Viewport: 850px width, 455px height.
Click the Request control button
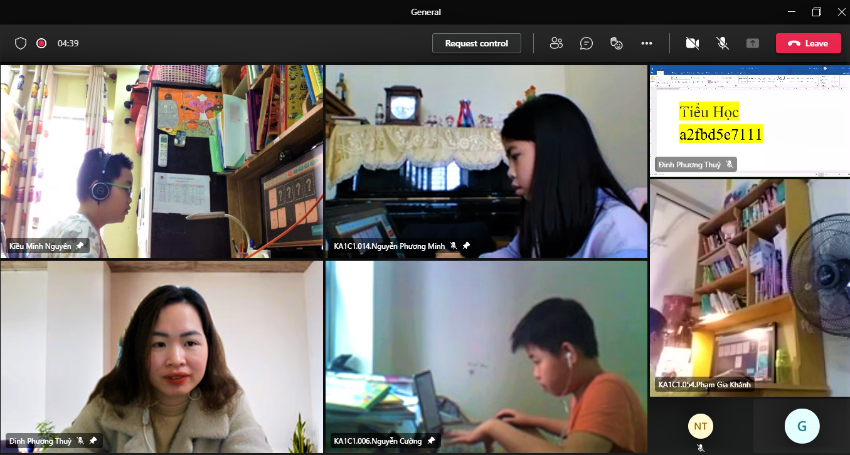coord(476,43)
